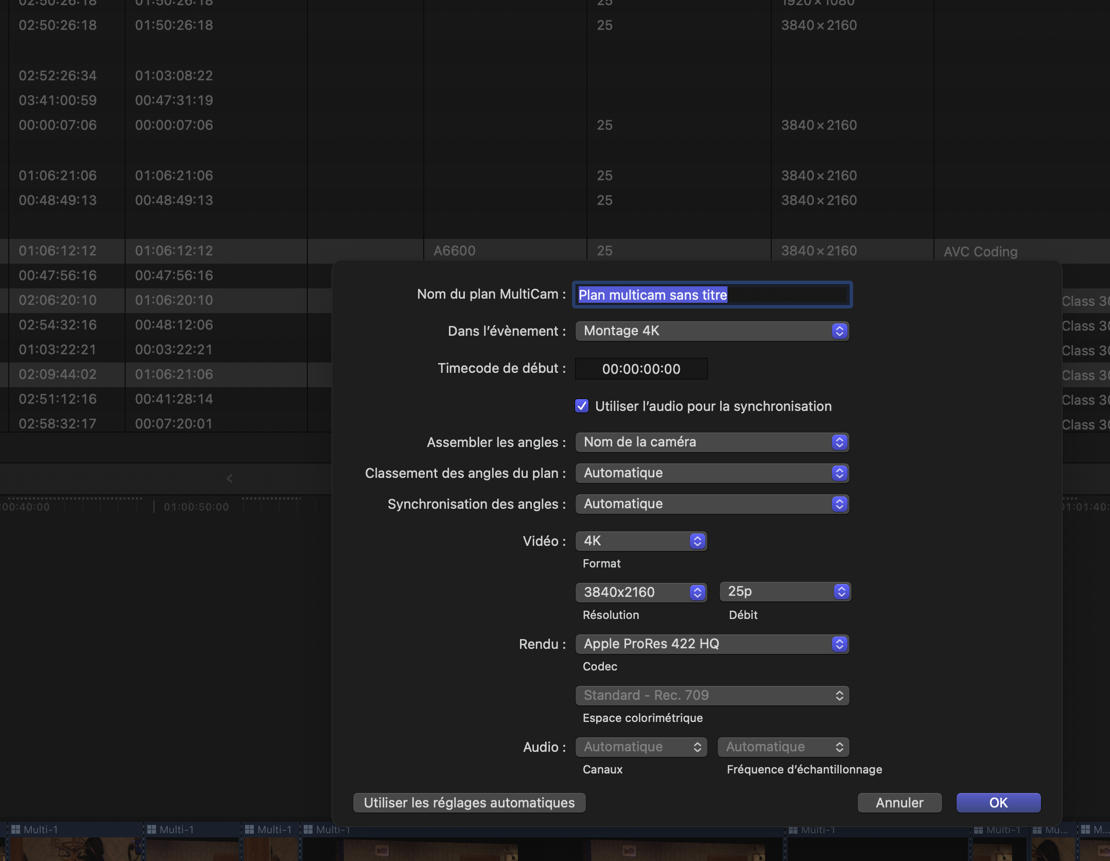
Task: Select the row starting 00:48:49:13
Action: pyautogui.click(x=555, y=200)
